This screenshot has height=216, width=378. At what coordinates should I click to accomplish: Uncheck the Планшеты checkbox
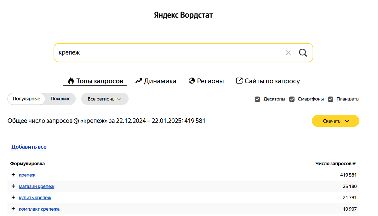(x=330, y=99)
